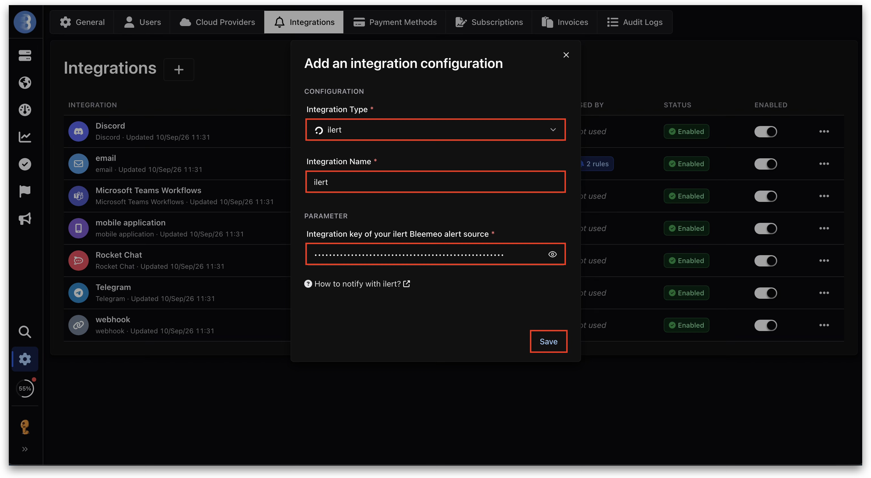Open the globe monitors icon in sidebar

tap(25, 82)
